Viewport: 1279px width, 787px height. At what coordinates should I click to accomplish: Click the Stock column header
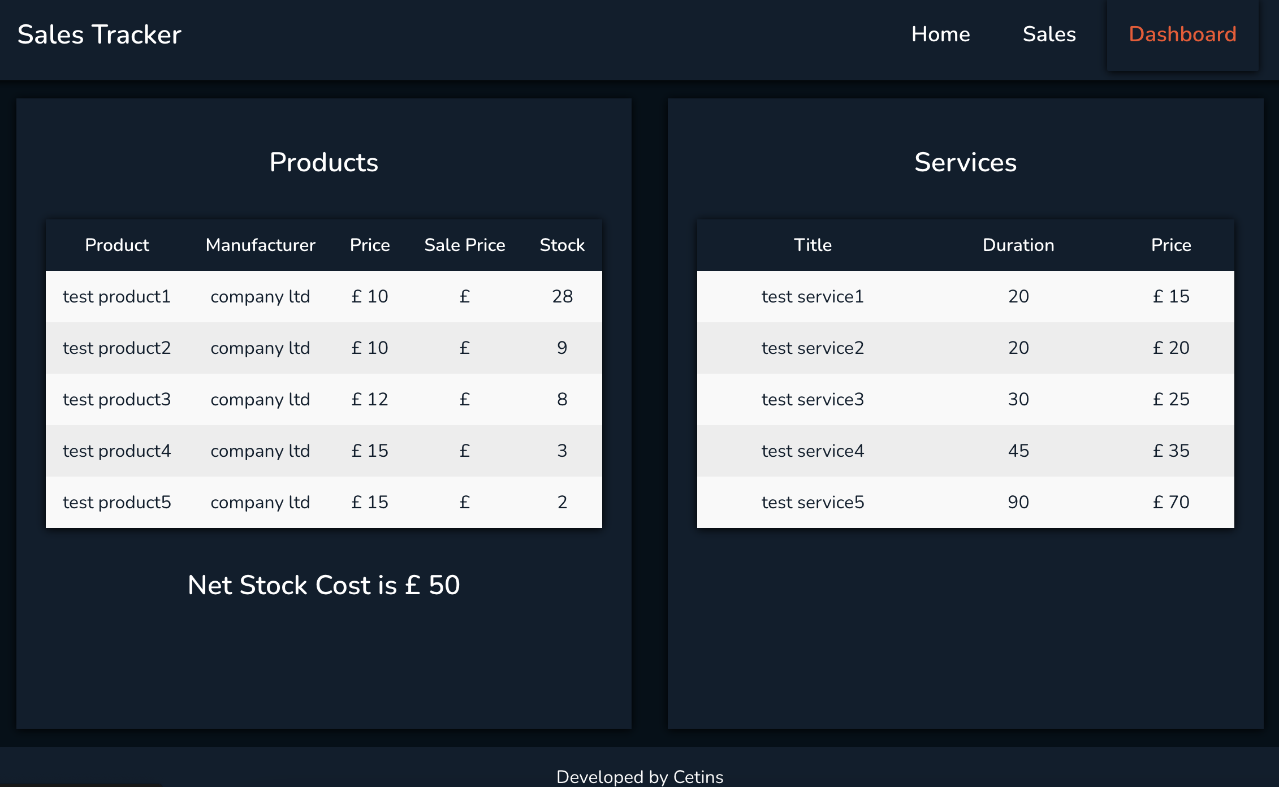(x=562, y=245)
